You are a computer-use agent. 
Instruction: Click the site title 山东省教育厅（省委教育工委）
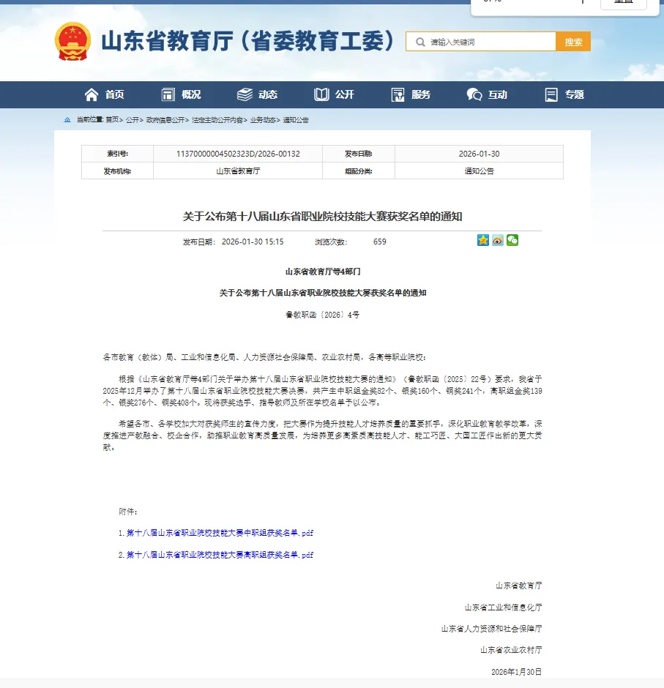pos(247,41)
